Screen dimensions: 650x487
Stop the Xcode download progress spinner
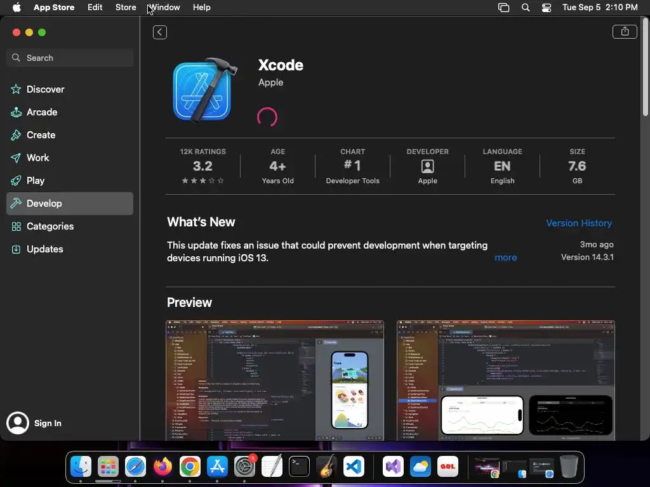pyautogui.click(x=267, y=117)
